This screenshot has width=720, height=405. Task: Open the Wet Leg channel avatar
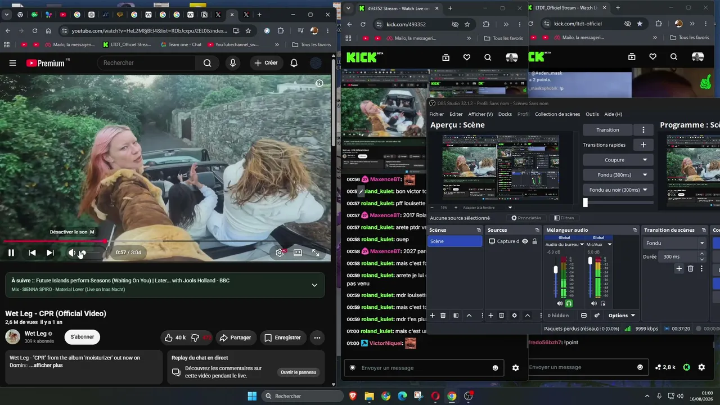(12, 337)
